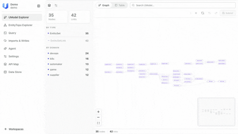The image size is (238, 134).
Task: Open the Agent page
Action: pos(22,49)
